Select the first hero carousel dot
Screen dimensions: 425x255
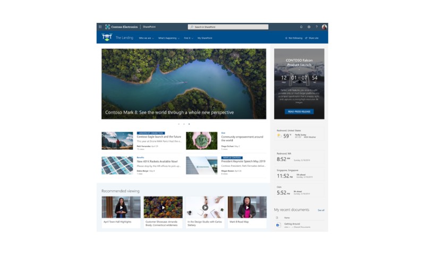tap(179, 124)
